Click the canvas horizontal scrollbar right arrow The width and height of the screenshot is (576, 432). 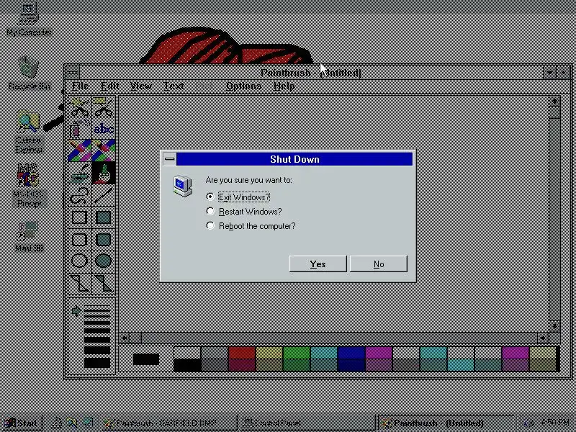[543, 338]
